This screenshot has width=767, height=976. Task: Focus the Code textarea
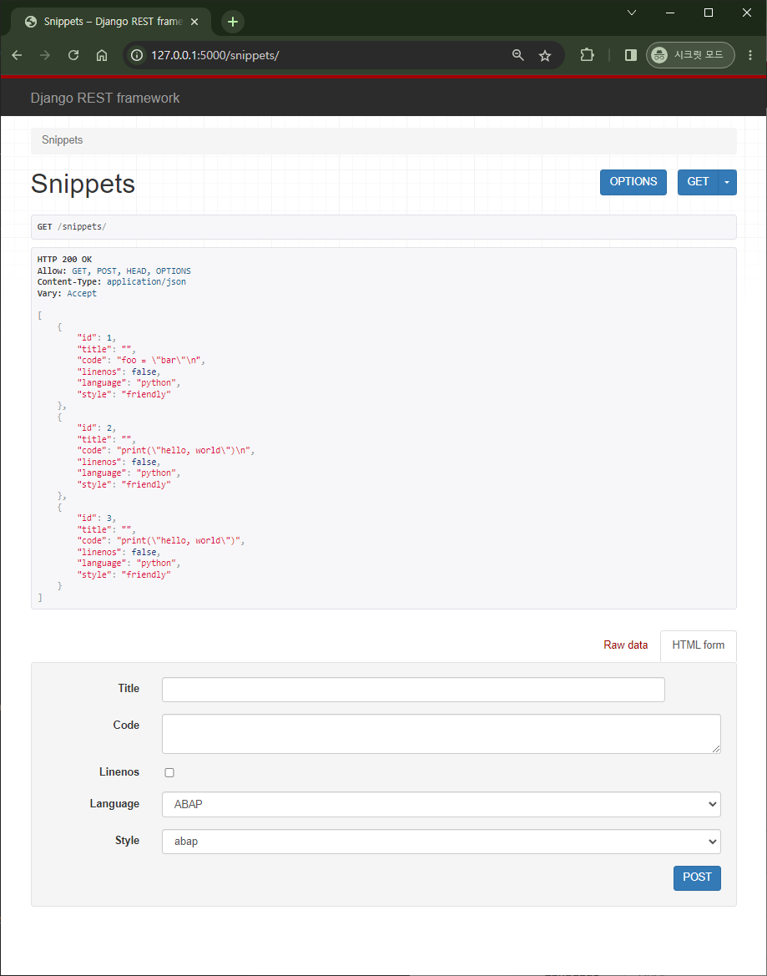click(441, 734)
